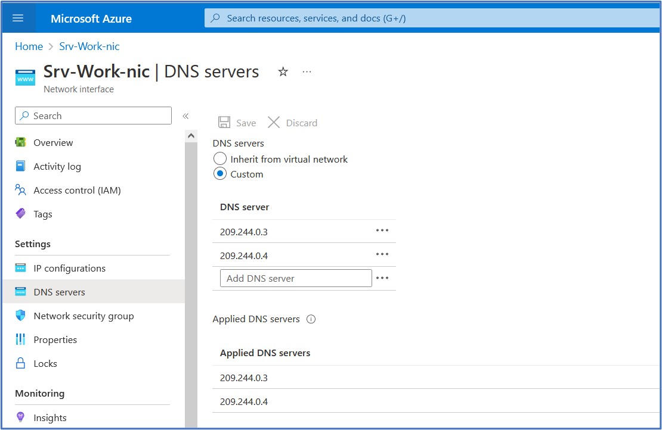Open more actions ellipsis beside page title
The image size is (662, 430).
tap(307, 72)
